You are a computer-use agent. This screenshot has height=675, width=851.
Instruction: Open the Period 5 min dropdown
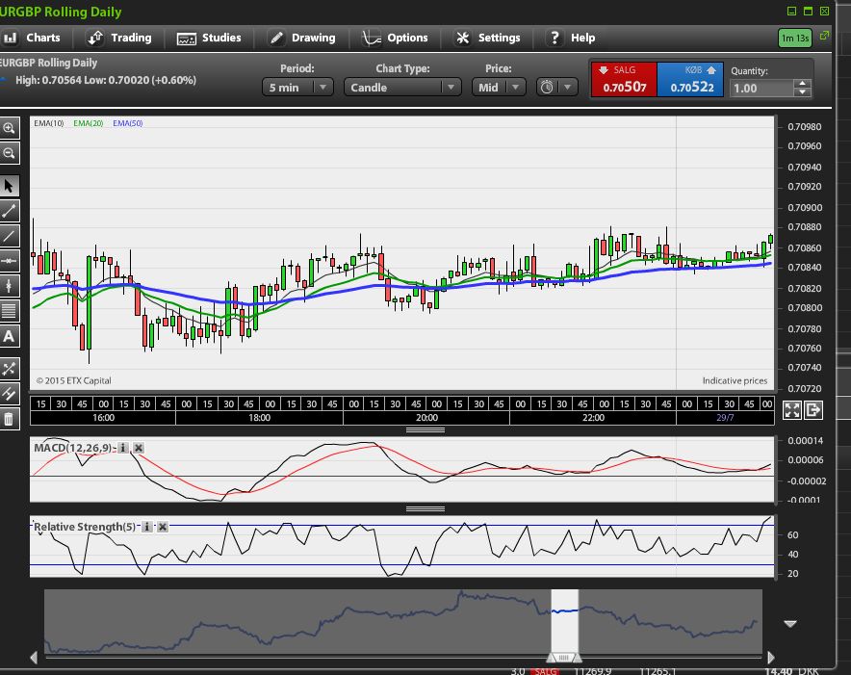click(x=297, y=88)
